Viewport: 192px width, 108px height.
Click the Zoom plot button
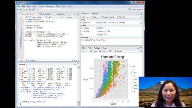pyautogui.click(x=94, y=51)
